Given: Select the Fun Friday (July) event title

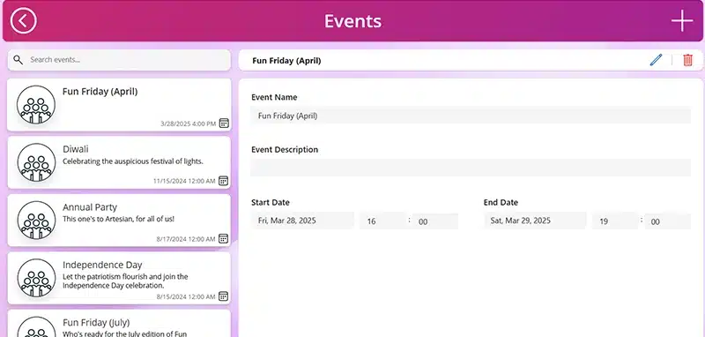Looking at the screenshot, I should click(x=96, y=322).
